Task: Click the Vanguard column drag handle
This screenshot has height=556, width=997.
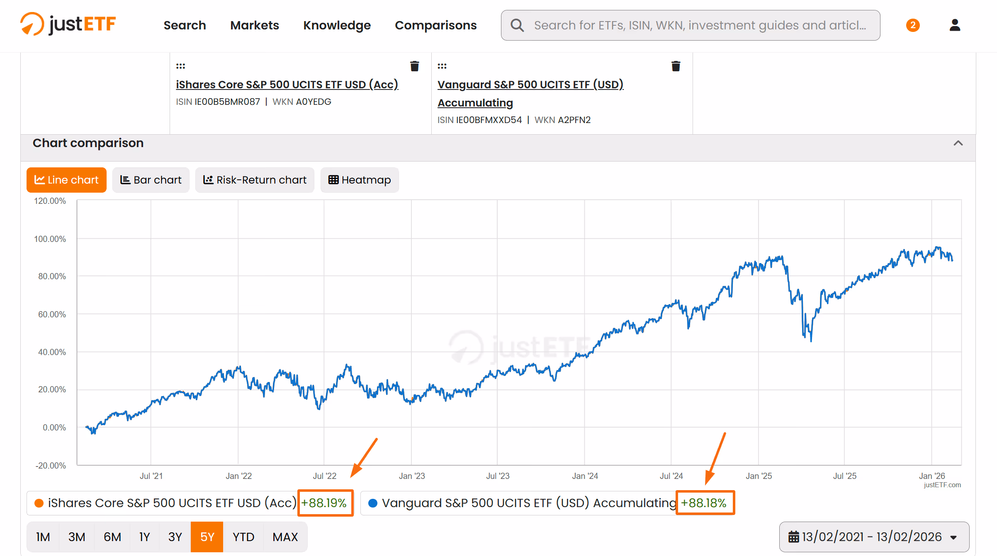Action: pos(442,66)
